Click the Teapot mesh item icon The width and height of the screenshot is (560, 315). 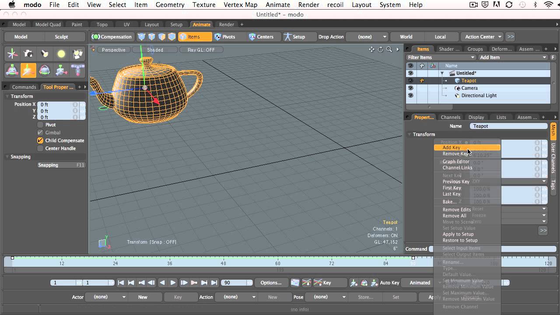click(458, 80)
